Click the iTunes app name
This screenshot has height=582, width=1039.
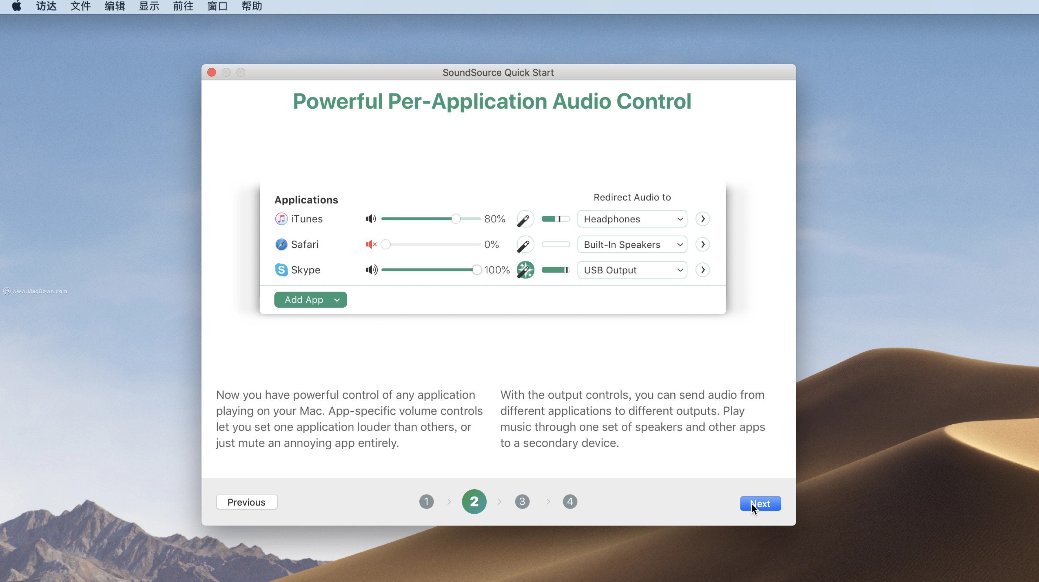(307, 219)
